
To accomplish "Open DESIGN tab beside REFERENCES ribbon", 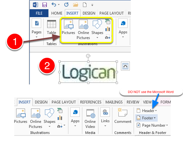I will point(41,102).
